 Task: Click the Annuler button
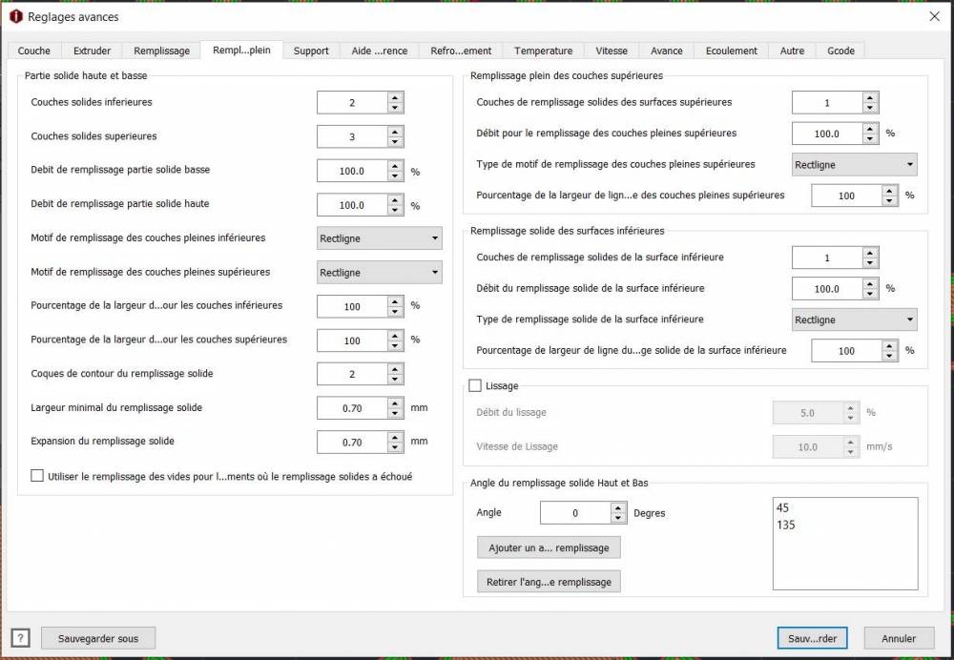tap(899, 638)
